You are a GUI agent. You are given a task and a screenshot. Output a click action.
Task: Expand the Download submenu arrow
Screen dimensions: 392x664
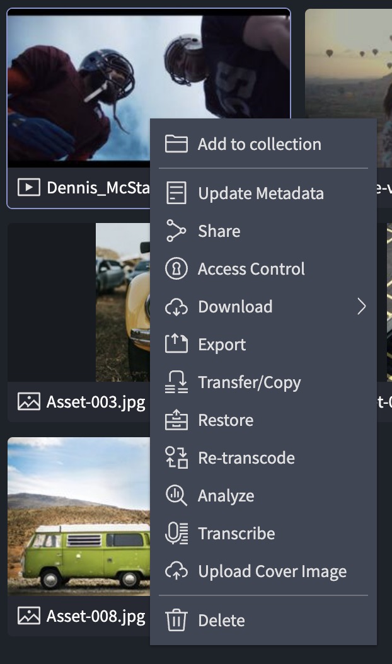[361, 307]
